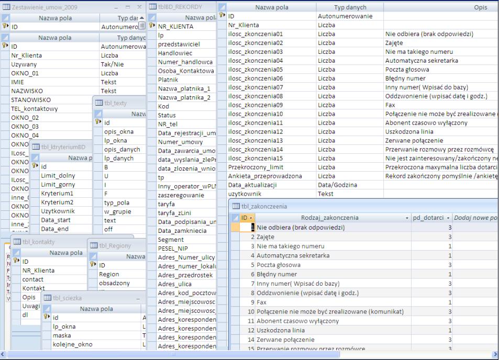499x360 pixels.
Task: Click the tbl_ktryteriumBD window table icon
Action: 36,147
